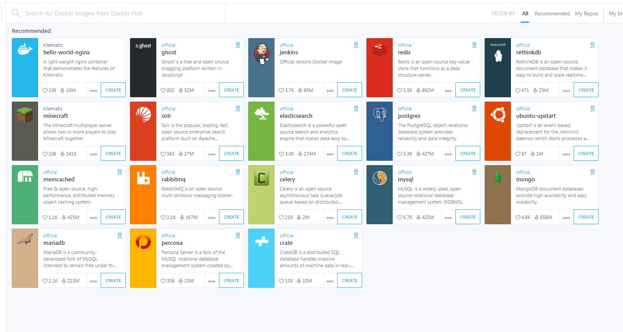Screen dimensions: 623x332
Task: Click the "rethinkdb" card title
Action: point(528,52)
